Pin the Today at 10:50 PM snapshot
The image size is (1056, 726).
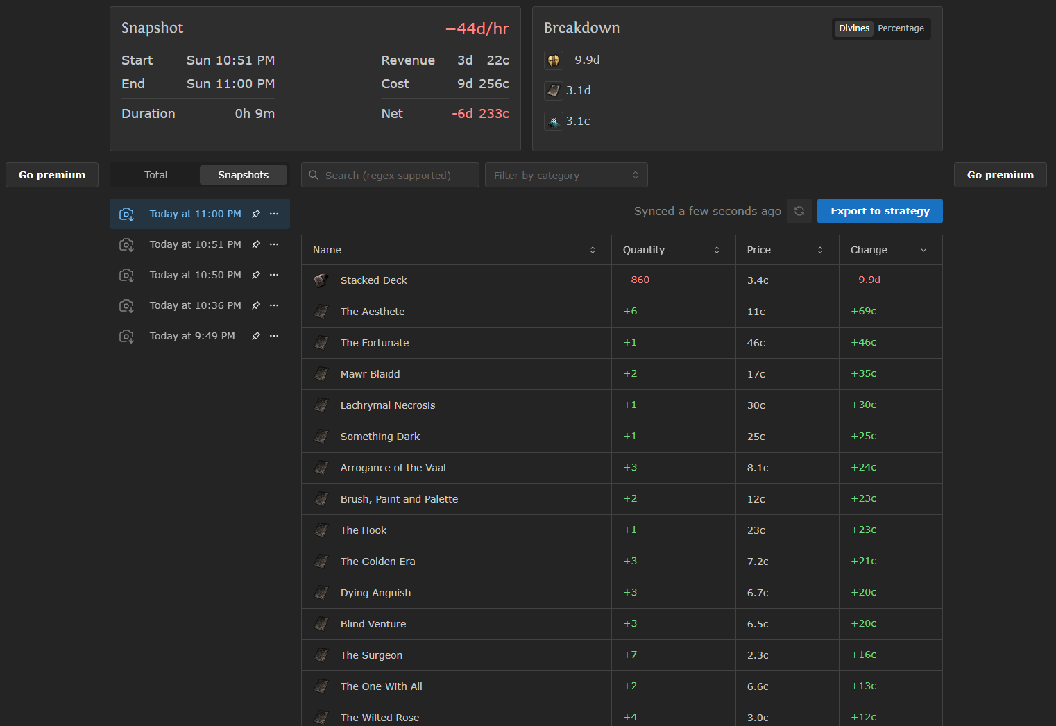click(256, 275)
